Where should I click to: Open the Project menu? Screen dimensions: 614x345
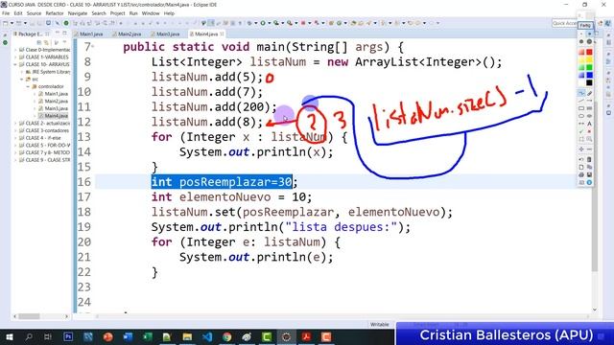(x=117, y=13)
